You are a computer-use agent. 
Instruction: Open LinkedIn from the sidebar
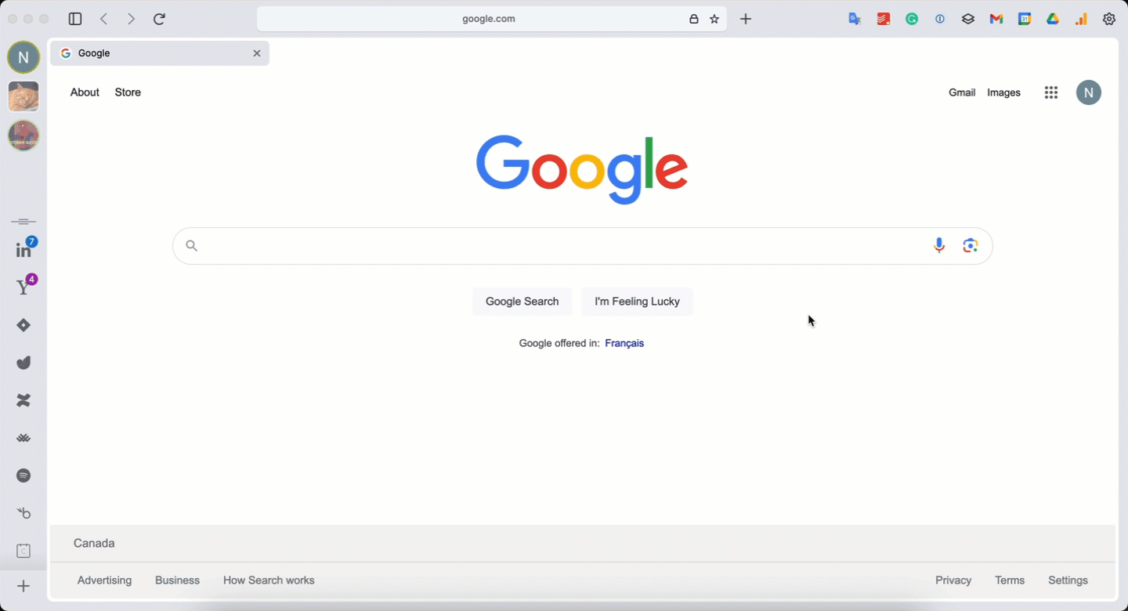tap(23, 250)
